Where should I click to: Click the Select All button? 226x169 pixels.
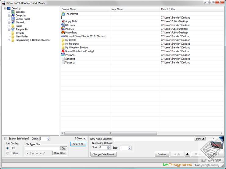click(x=78, y=144)
